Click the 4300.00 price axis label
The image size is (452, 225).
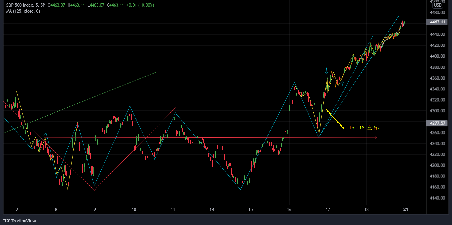(437, 111)
